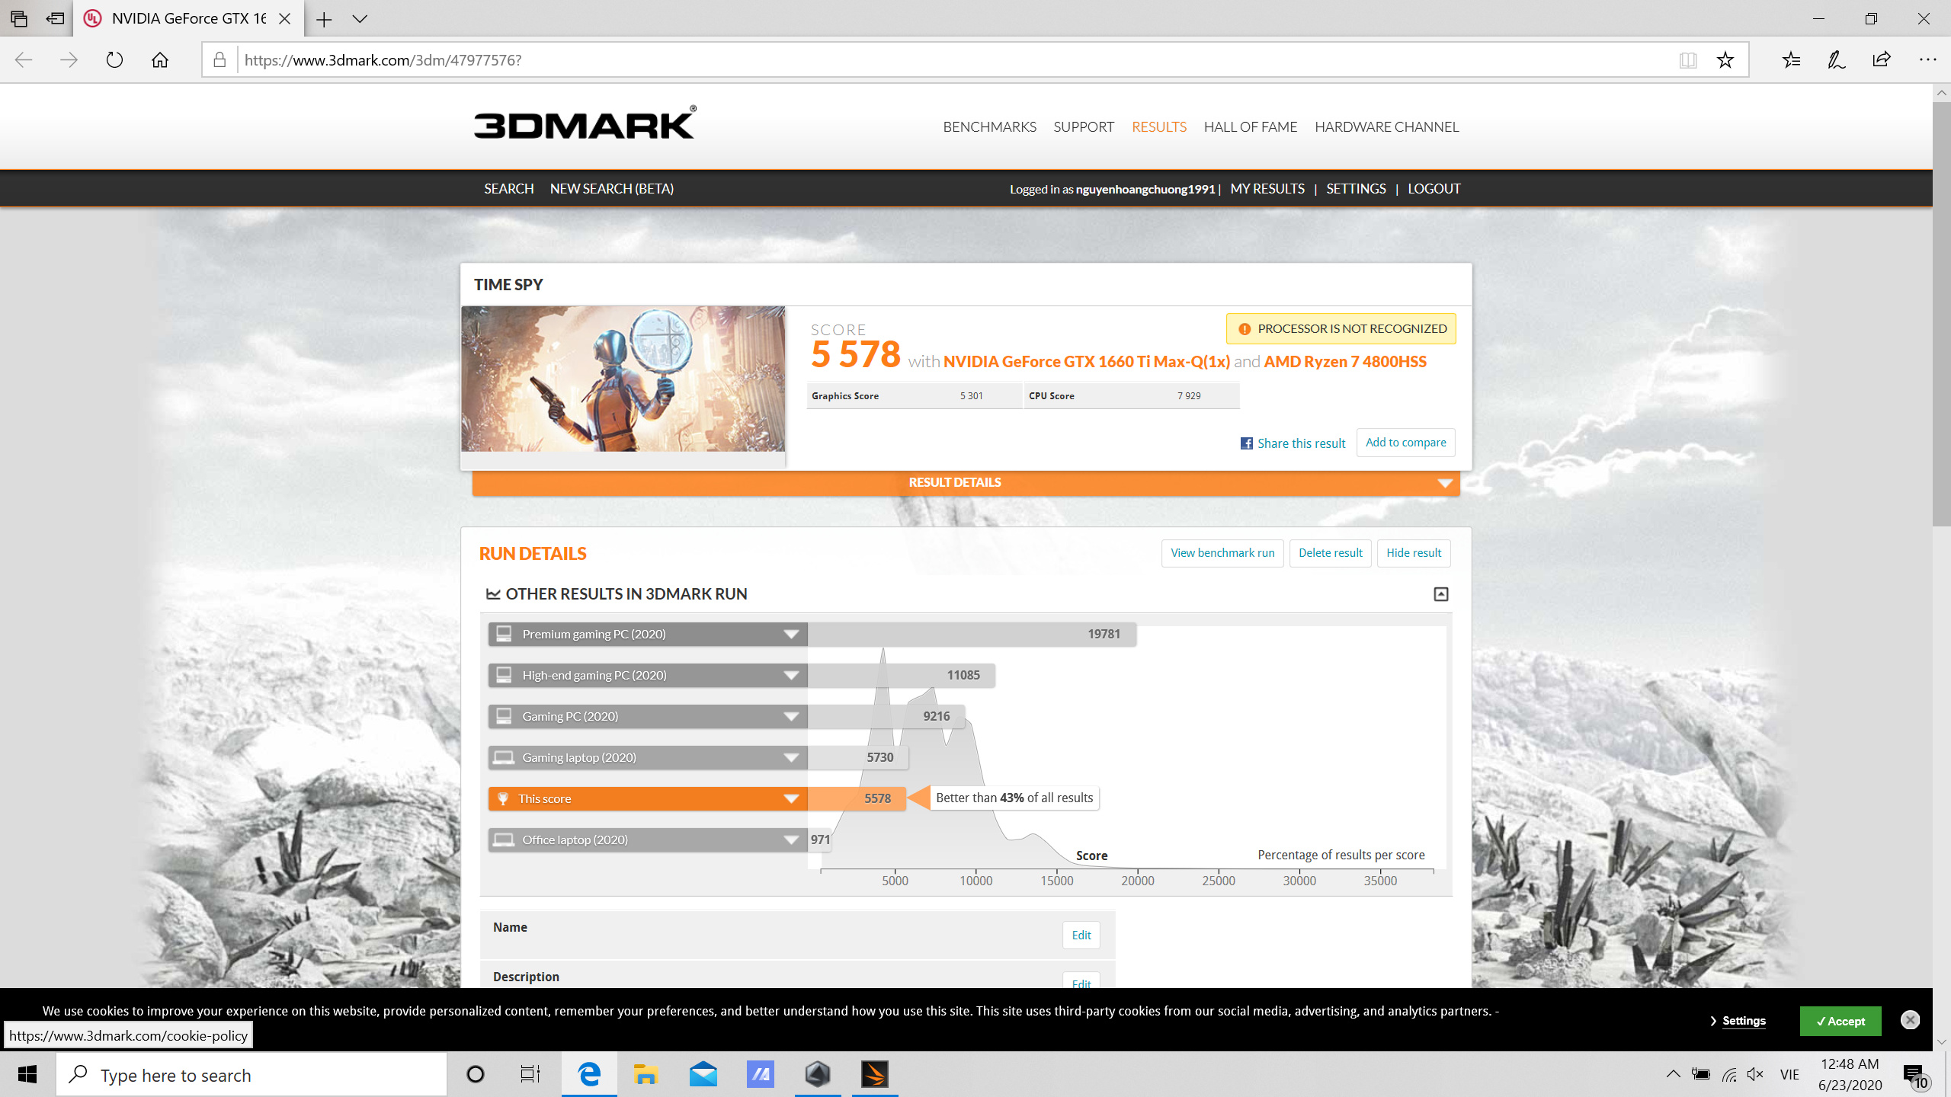Set tabs aside icon
The height and width of the screenshot is (1097, 1951).
[55, 19]
